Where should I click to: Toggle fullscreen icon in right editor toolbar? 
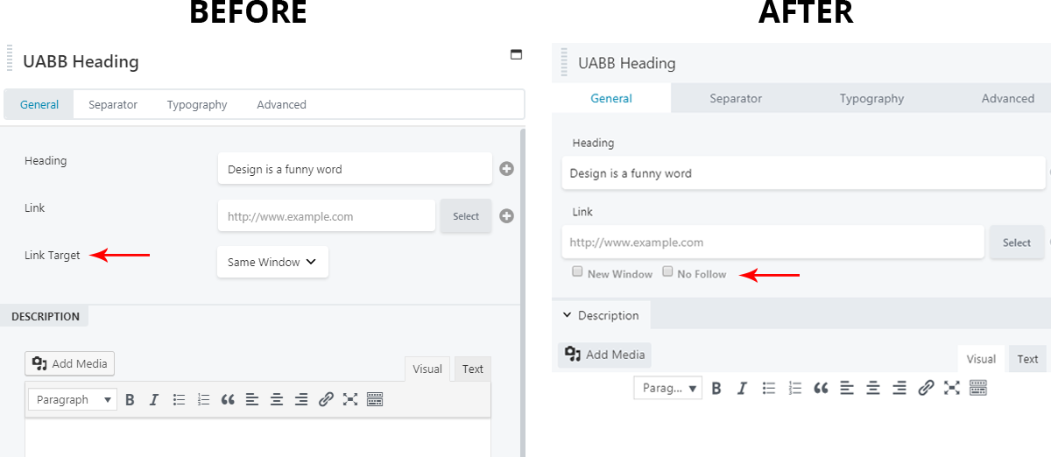point(952,388)
